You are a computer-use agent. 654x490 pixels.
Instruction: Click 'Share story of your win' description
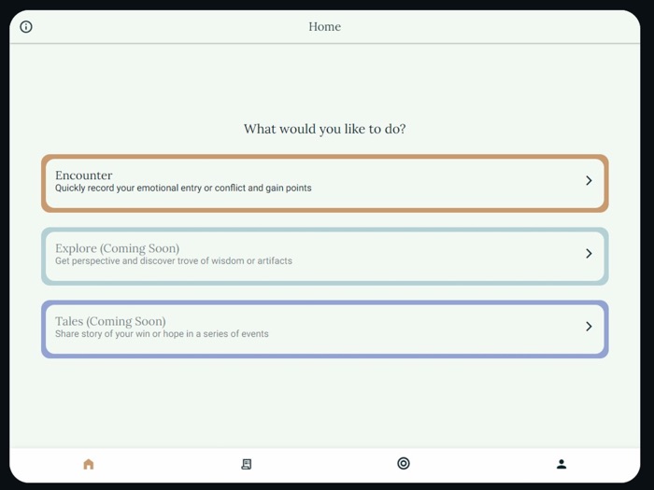[162, 334]
